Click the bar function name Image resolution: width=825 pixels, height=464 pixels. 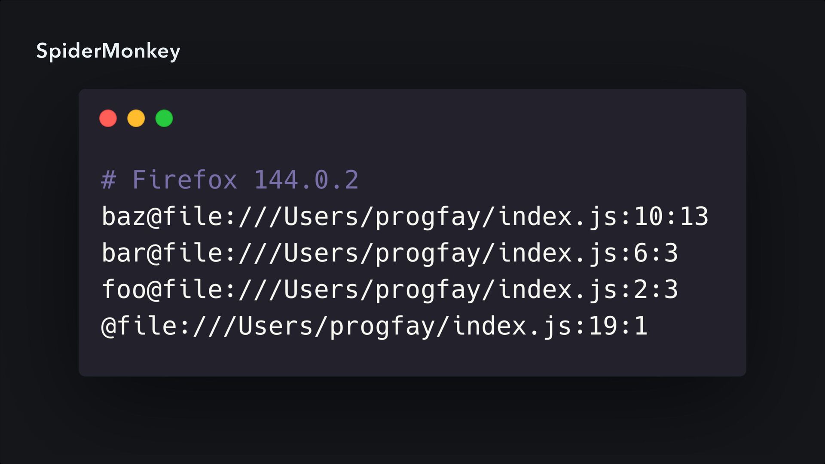(124, 253)
